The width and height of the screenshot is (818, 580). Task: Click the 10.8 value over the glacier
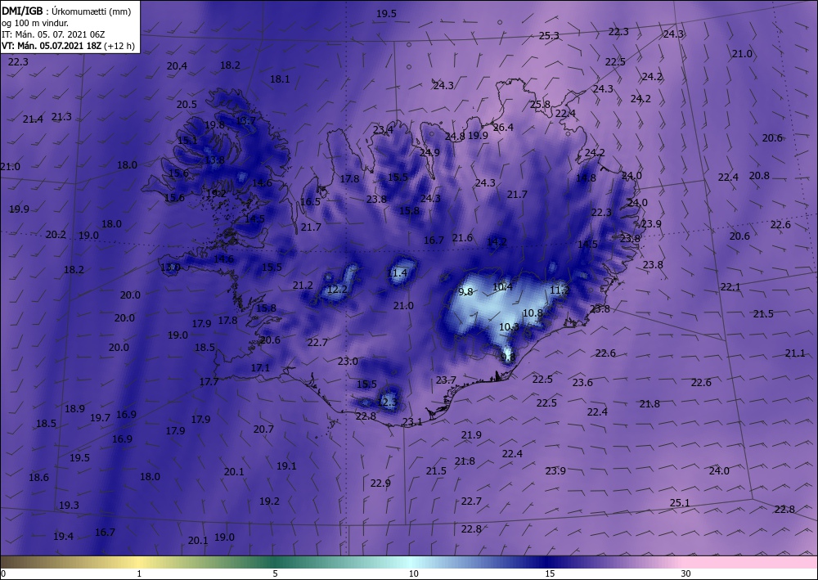click(x=533, y=313)
